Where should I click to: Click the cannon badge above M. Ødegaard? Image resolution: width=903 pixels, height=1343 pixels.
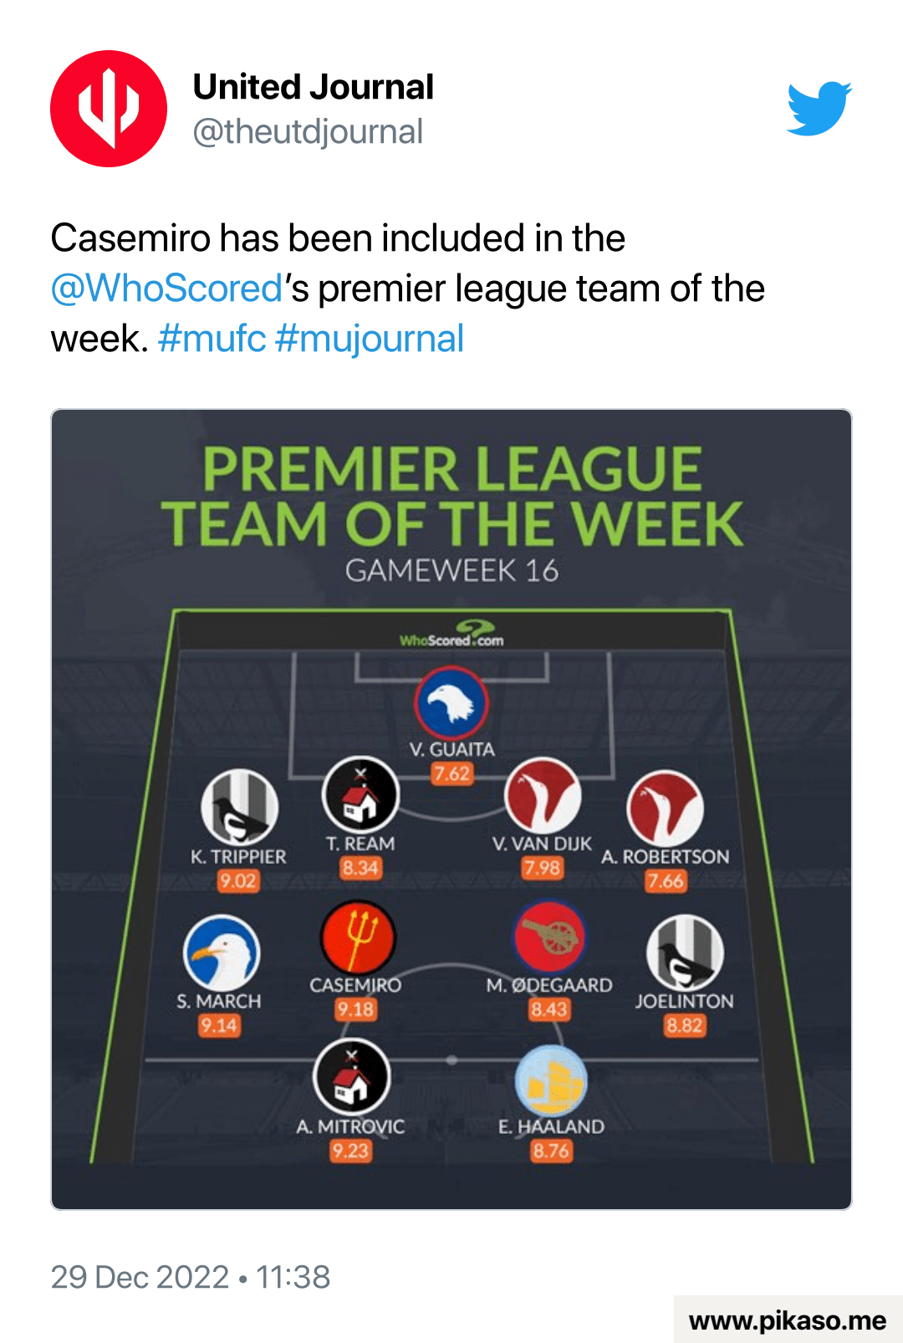549,937
